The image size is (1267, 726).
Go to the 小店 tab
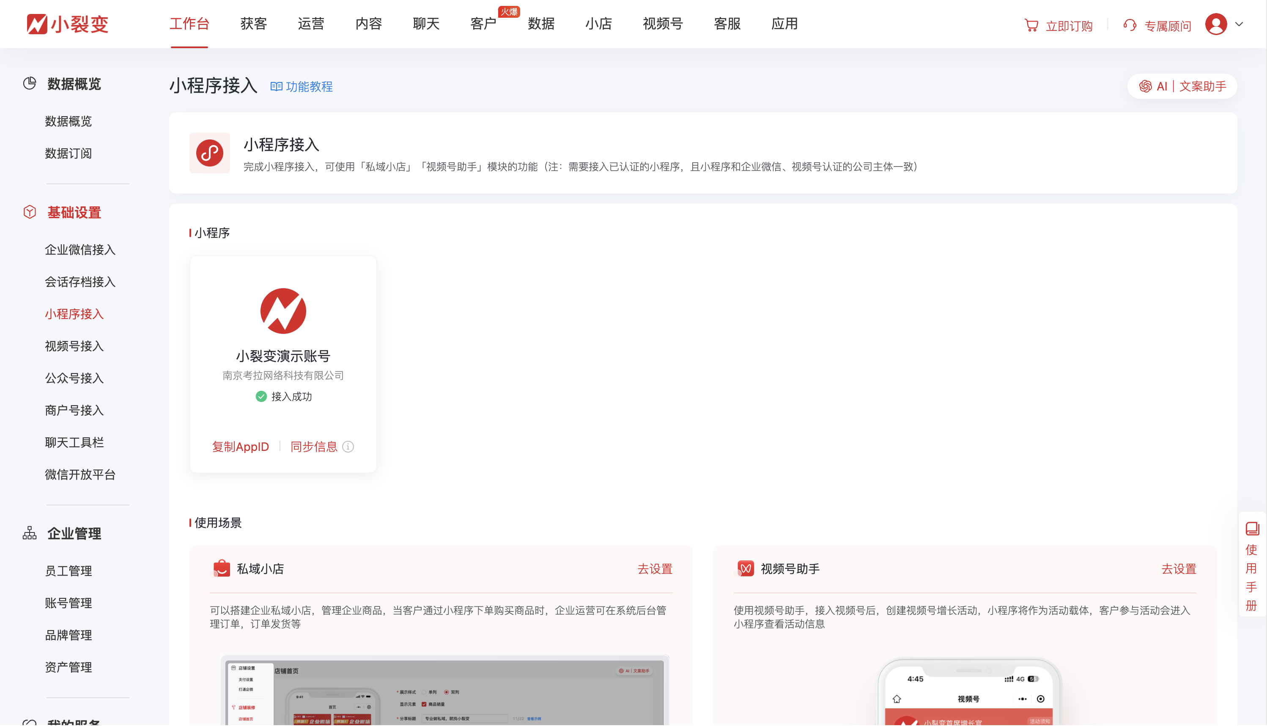(598, 23)
